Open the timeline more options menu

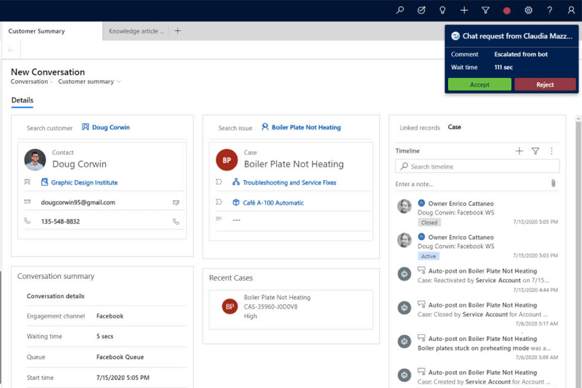click(551, 151)
